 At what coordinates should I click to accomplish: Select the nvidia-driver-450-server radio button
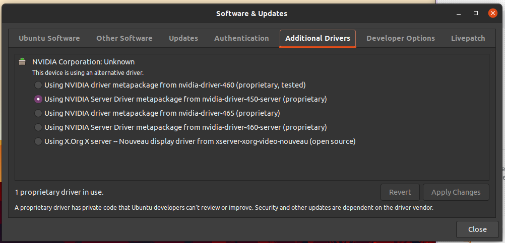click(x=38, y=99)
